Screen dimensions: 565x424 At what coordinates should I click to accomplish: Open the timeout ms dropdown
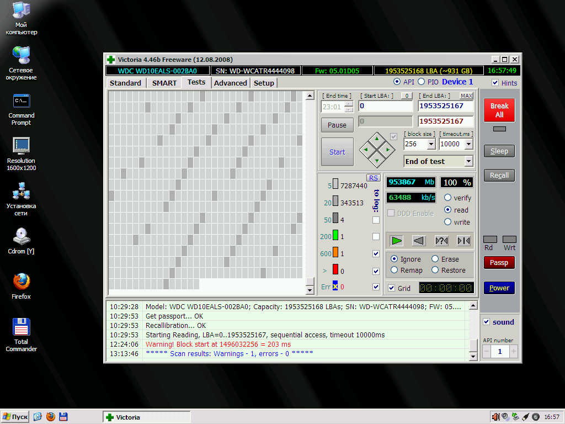[468, 144]
